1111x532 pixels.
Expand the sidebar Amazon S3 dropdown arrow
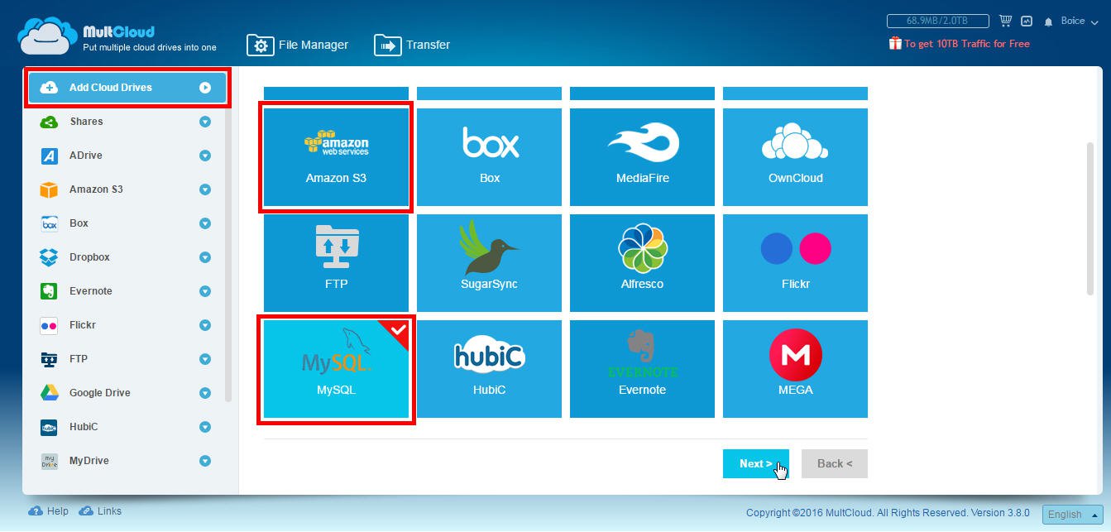205,189
